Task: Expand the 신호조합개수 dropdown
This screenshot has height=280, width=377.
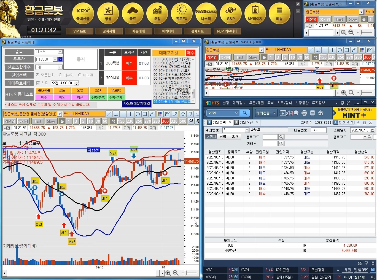Action: 60,67
